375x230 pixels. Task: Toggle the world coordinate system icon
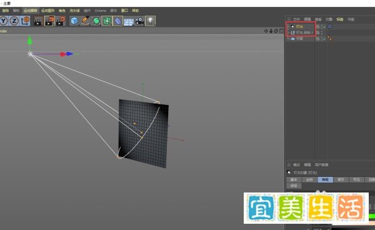tap(25, 21)
